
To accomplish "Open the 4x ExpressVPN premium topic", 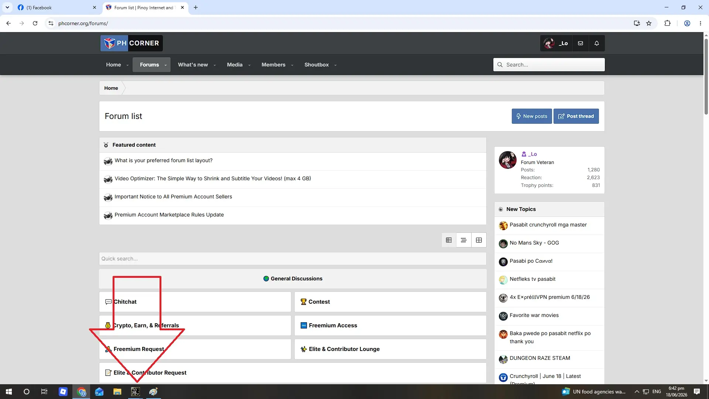I will tap(549, 297).
